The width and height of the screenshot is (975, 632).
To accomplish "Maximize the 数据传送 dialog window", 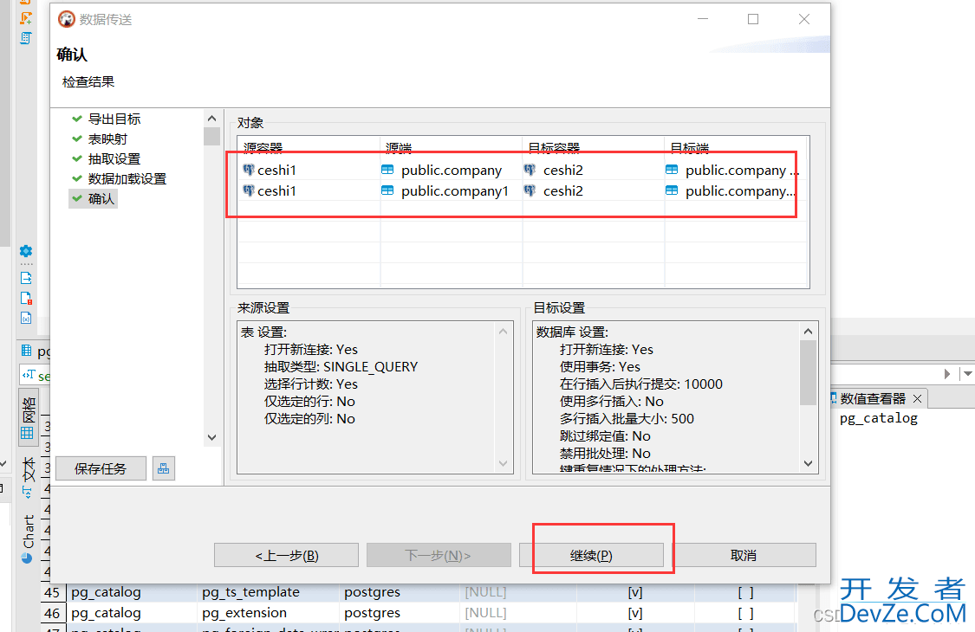I will 753,19.
